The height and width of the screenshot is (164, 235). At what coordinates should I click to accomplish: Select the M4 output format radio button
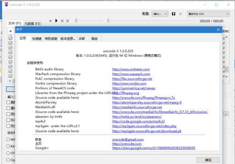click(8, 139)
